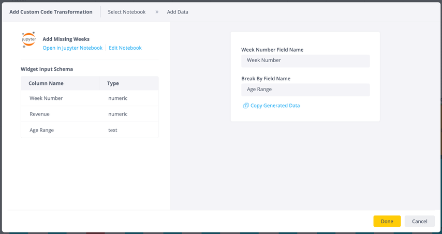Click the Type column header

click(113, 83)
